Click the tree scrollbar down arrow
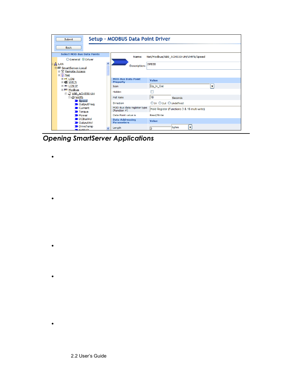 pos(108,128)
